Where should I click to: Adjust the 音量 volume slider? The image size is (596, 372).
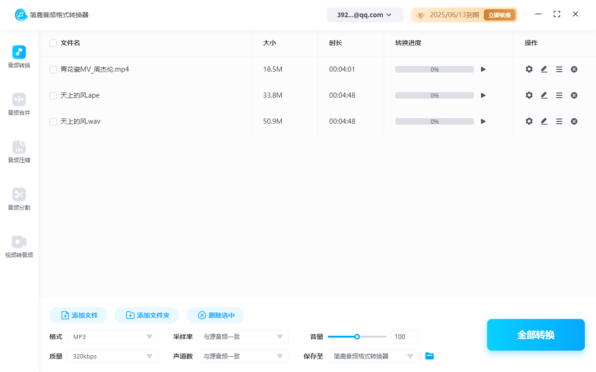357,336
